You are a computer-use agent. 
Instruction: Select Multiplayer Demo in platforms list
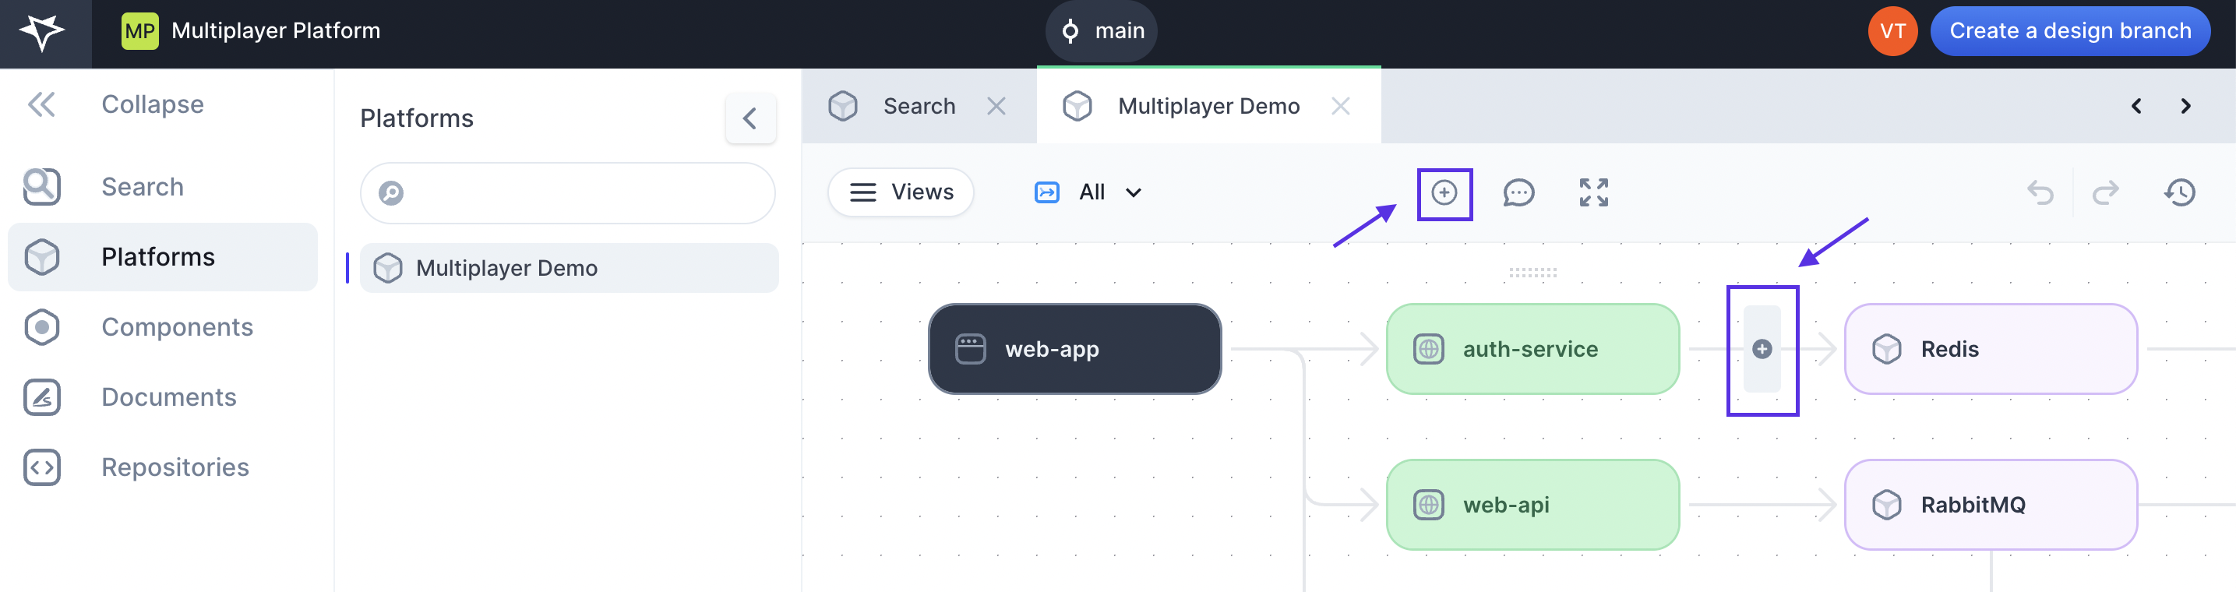pyautogui.click(x=570, y=268)
